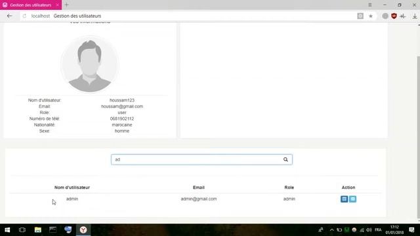
Task: Open the People icon in the system tray
Action: (x=321, y=230)
